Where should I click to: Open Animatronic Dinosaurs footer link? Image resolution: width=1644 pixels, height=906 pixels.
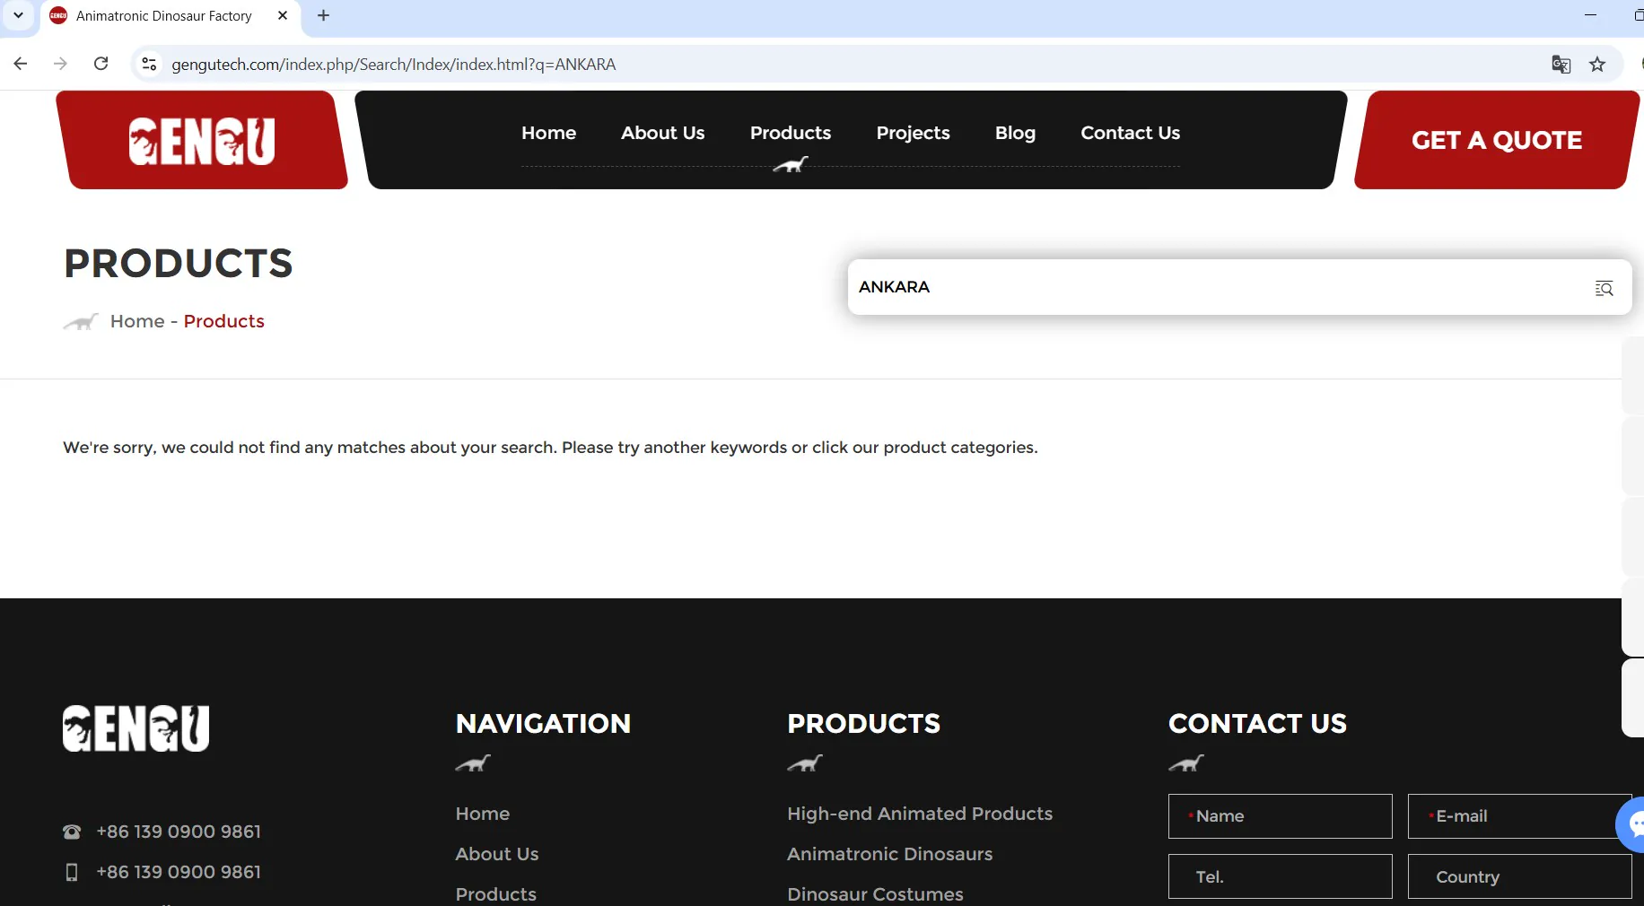[889, 854]
